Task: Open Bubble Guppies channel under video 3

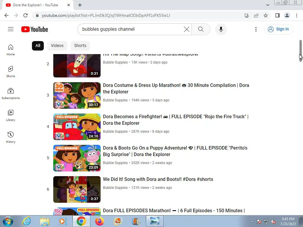Action: (115, 100)
